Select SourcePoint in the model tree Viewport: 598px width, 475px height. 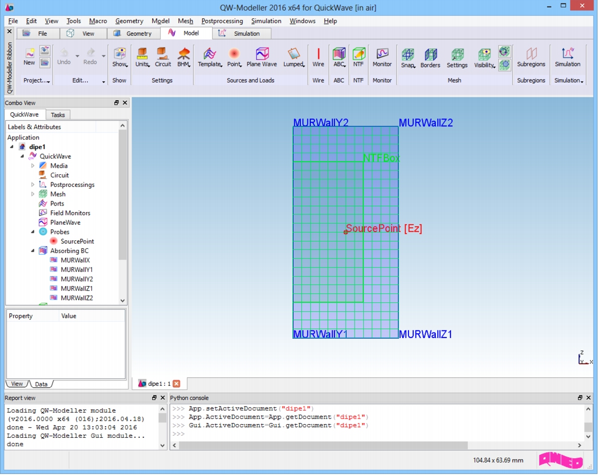[77, 241]
